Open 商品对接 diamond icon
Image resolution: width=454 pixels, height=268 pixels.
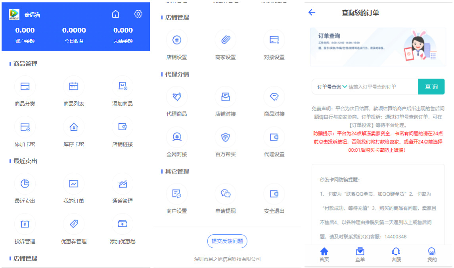point(274,96)
